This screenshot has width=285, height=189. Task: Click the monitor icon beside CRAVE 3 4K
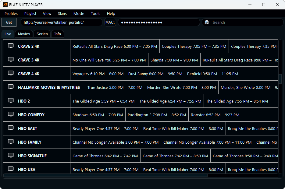coord(11,59)
